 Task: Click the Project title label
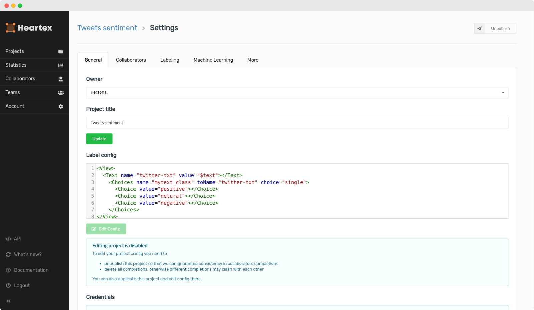101,109
